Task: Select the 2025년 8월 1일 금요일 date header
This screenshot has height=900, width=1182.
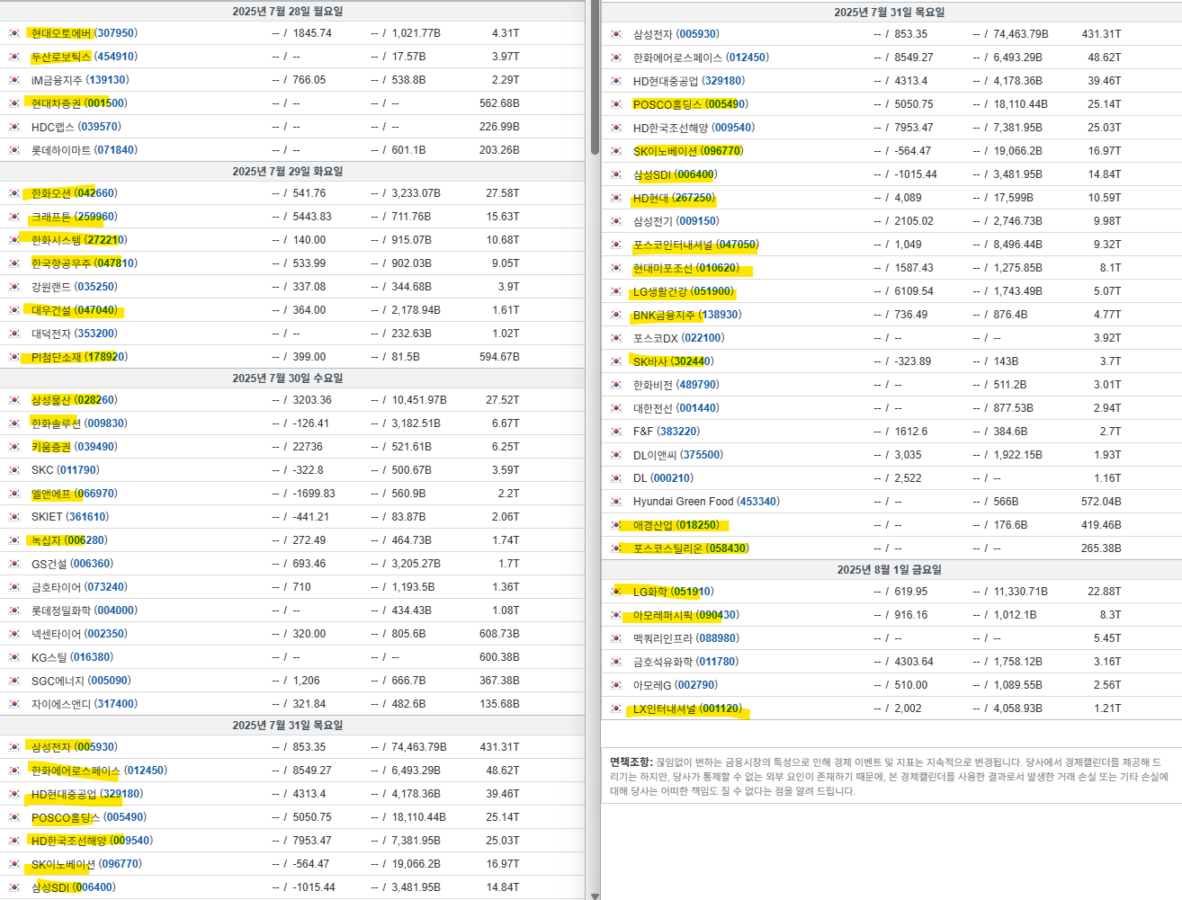Action: [890, 570]
